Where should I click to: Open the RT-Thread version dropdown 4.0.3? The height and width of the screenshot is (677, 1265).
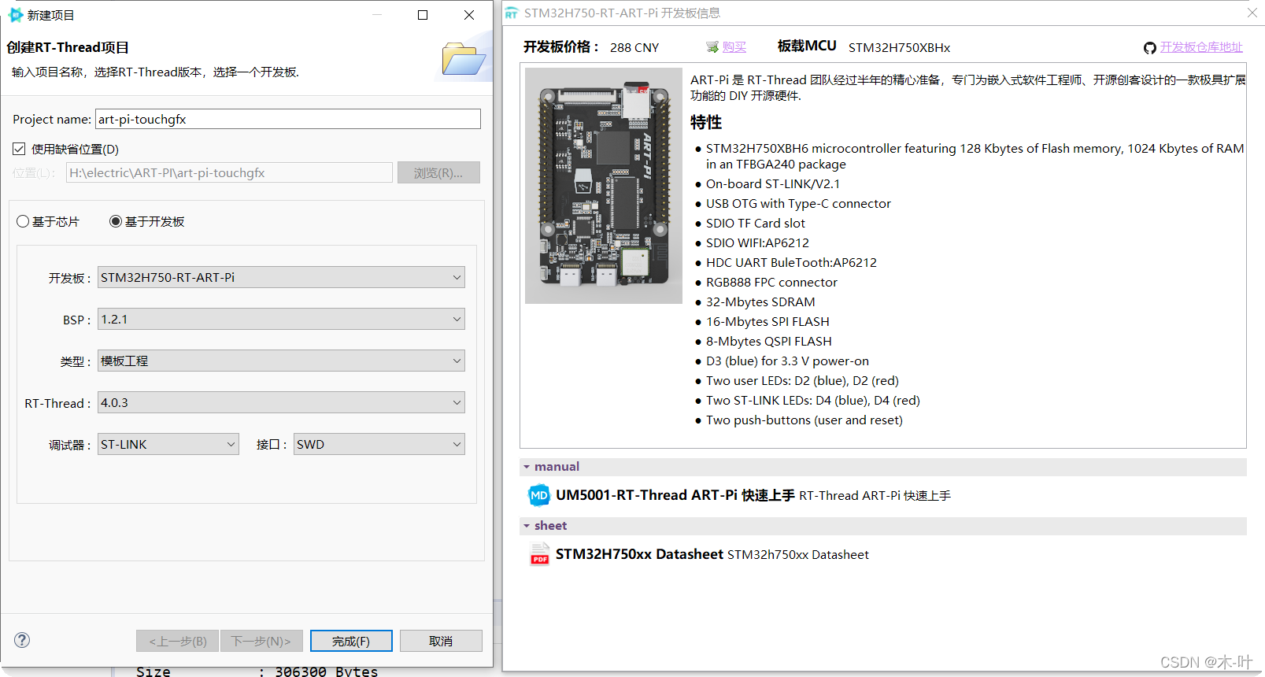click(x=281, y=402)
